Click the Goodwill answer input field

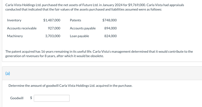[x=52, y=98]
